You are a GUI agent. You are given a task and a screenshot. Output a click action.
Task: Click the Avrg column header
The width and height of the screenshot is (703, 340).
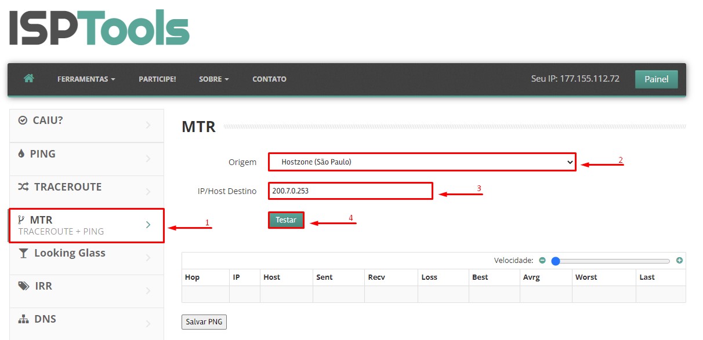tap(546, 277)
